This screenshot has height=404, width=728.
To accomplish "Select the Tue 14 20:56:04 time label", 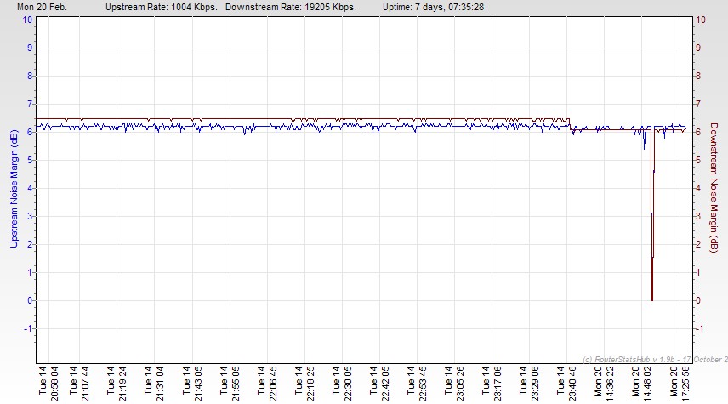I will point(49,381).
